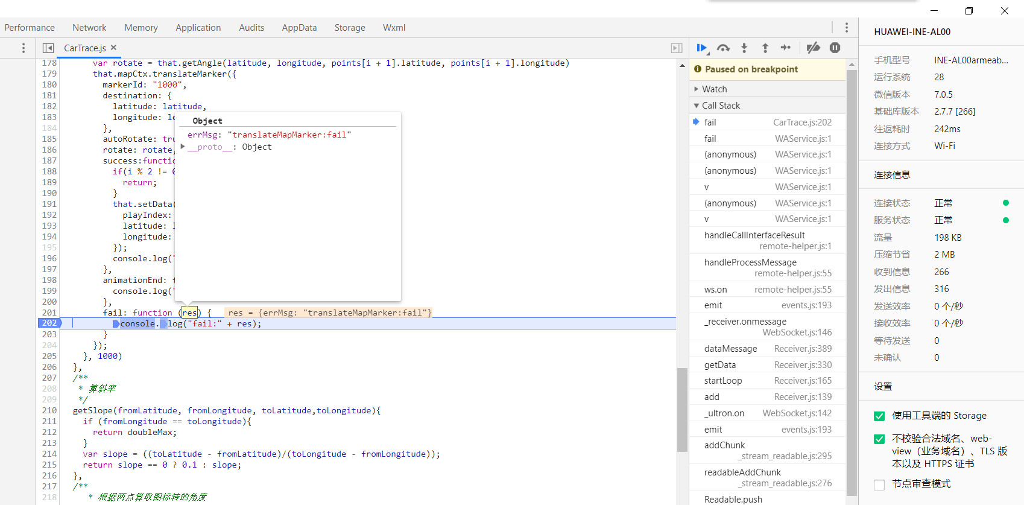This screenshot has height=505, width=1024.
Task: Open the AppData tab
Action: click(x=299, y=28)
